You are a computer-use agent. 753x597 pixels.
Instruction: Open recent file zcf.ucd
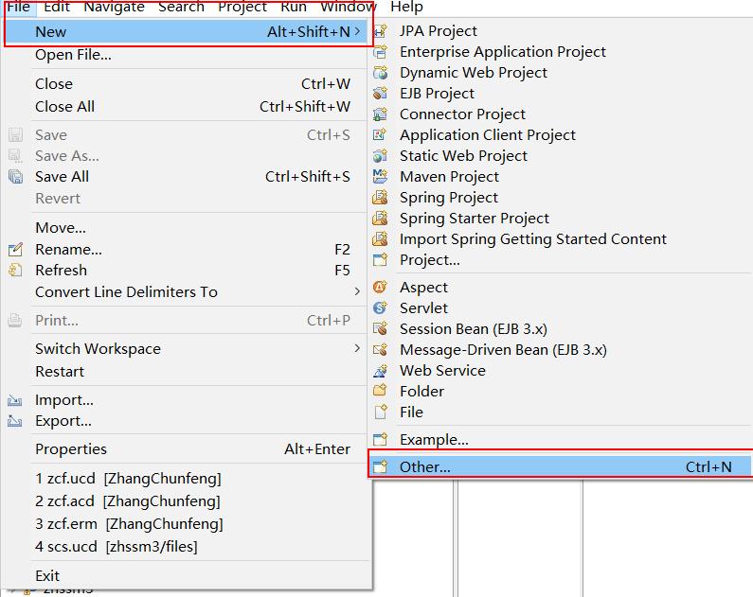pyautogui.click(x=128, y=479)
